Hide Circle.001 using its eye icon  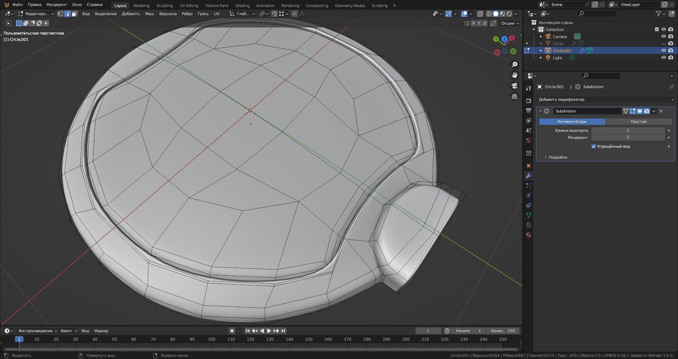click(664, 50)
